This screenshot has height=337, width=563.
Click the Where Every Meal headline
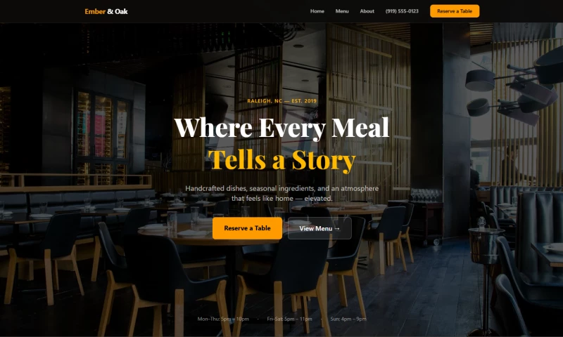(x=281, y=128)
